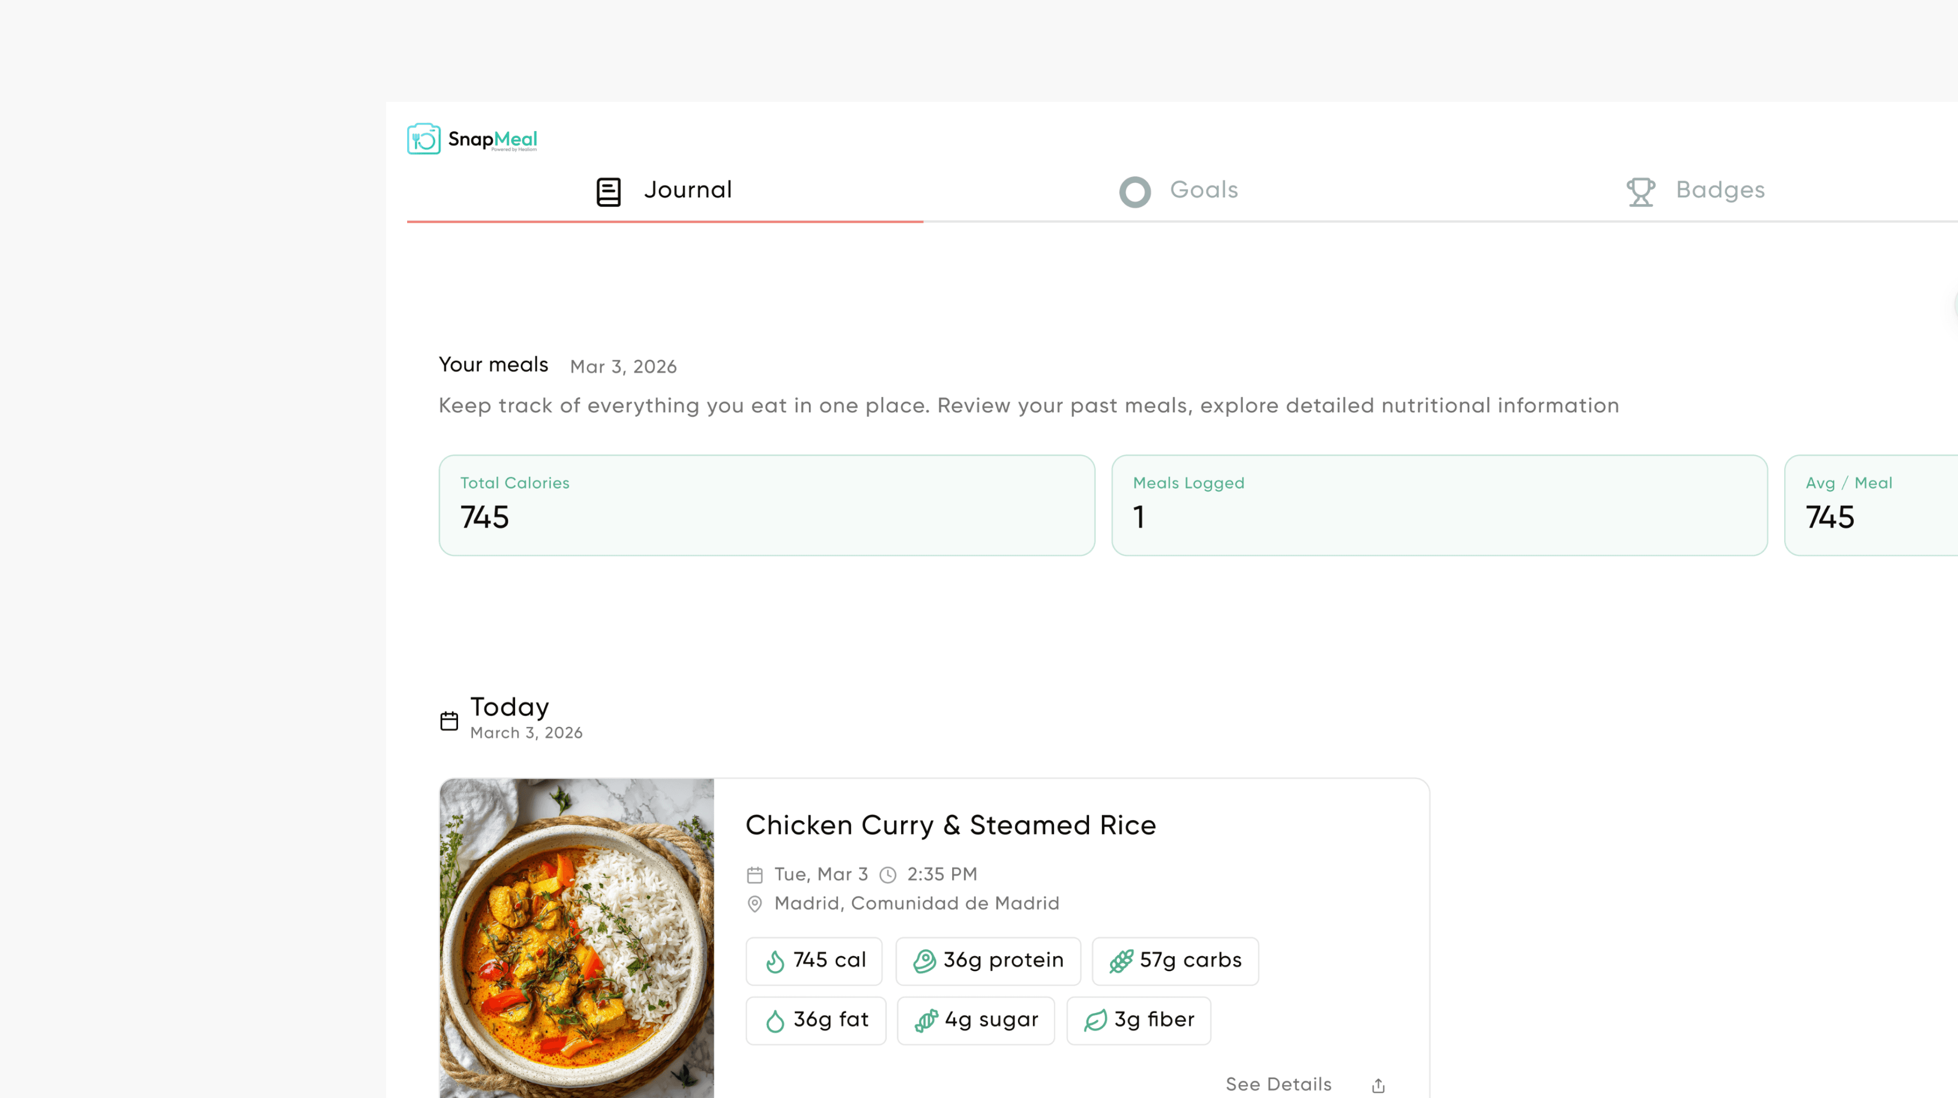Click the Total Calories summary card
The image size is (1958, 1098).
(766, 506)
